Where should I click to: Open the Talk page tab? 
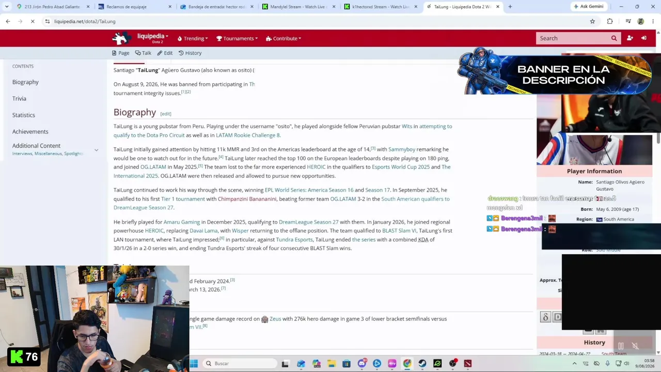coord(143,53)
